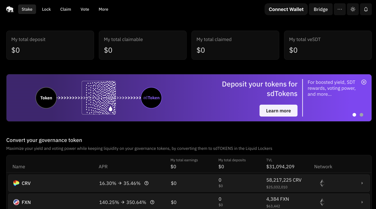This screenshot has height=209, width=376.
Task: Select Lock in the navigation menu
Action: pos(46,9)
